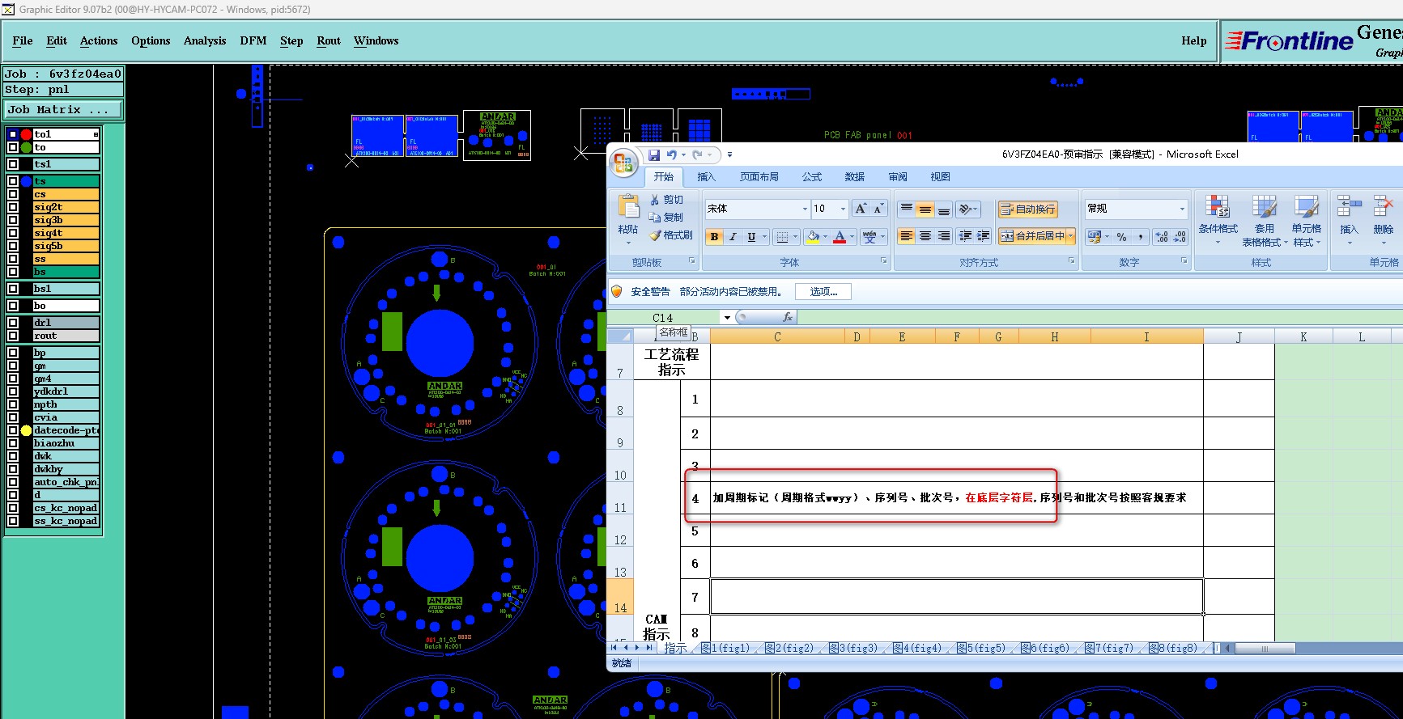The width and height of the screenshot is (1403, 719).
Task: Click the Excel Office button orb
Action: click(624, 163)
